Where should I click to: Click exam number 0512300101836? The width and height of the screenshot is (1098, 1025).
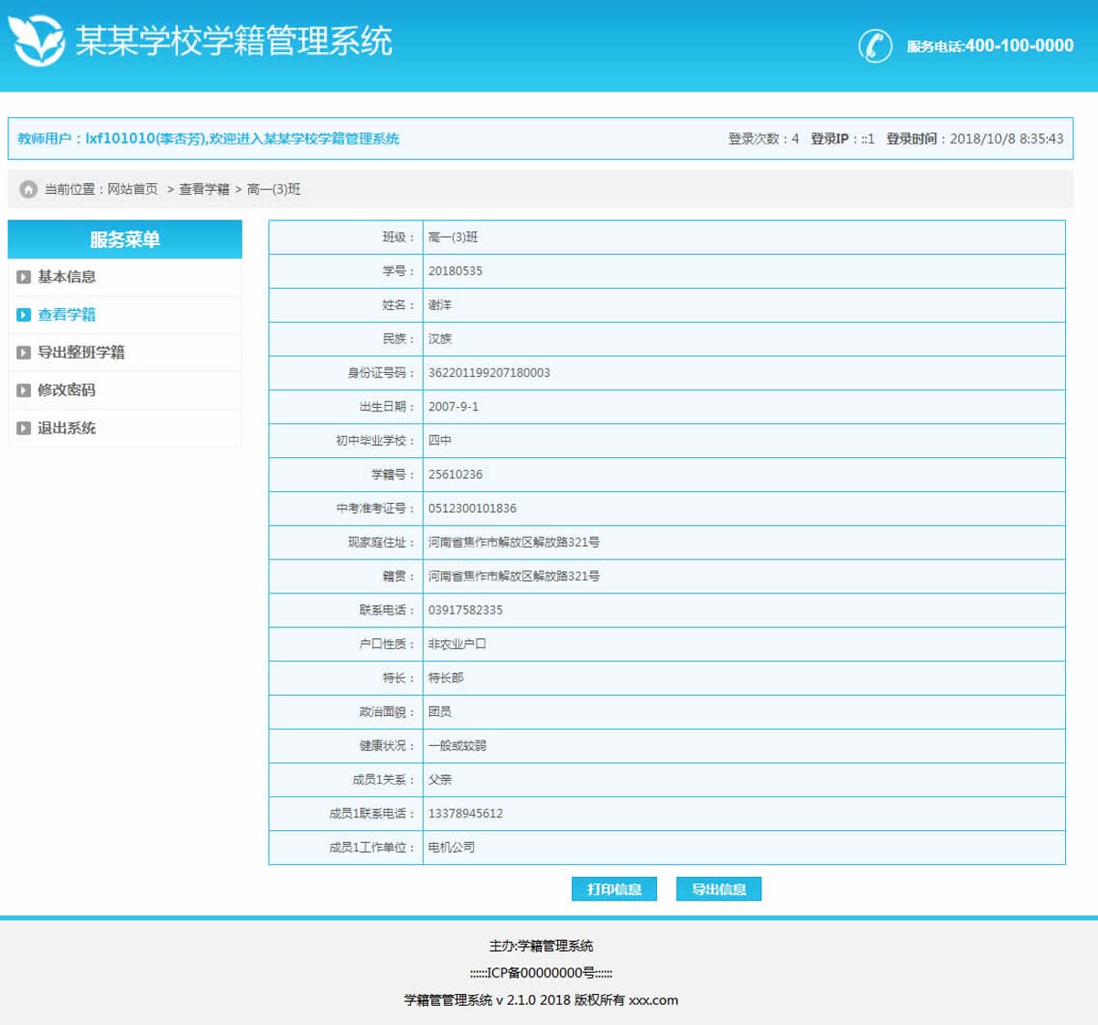click(x=472, y=508)
